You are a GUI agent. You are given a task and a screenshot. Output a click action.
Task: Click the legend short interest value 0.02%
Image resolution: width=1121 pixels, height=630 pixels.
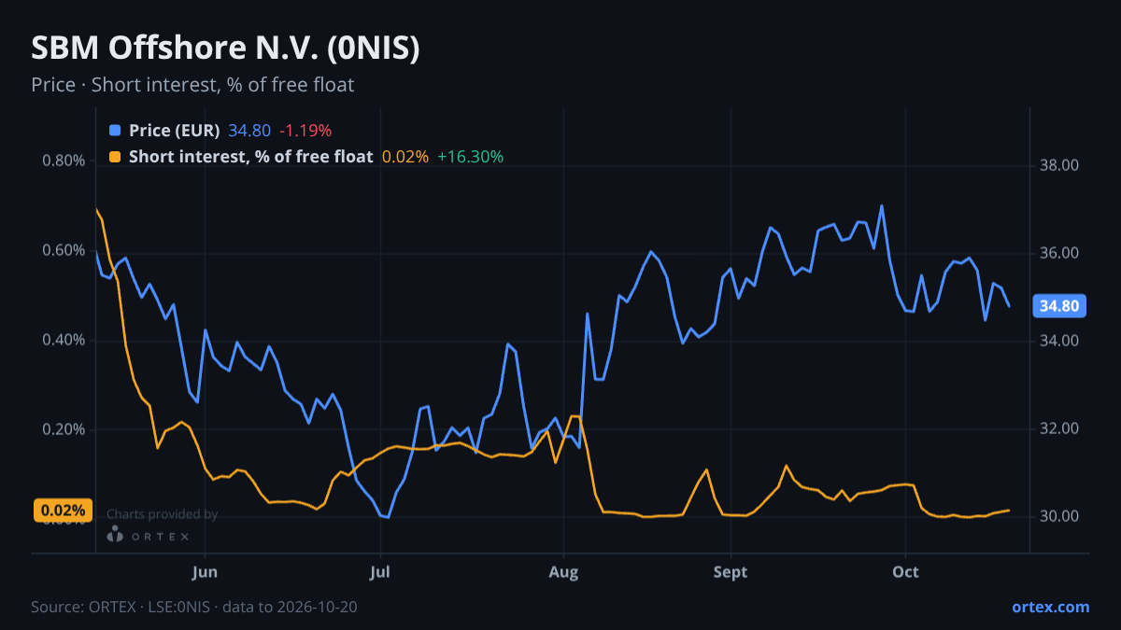405,157
